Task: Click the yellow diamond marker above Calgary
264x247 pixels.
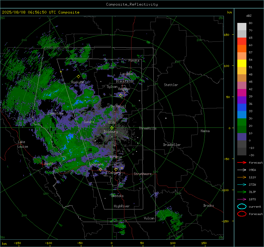Action: point(116,169)
